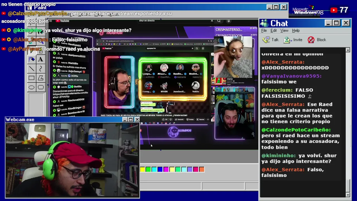Screen dimensions: 357x201
Task: Open the streamelements donation link in chat
Action: pos(70,94)
